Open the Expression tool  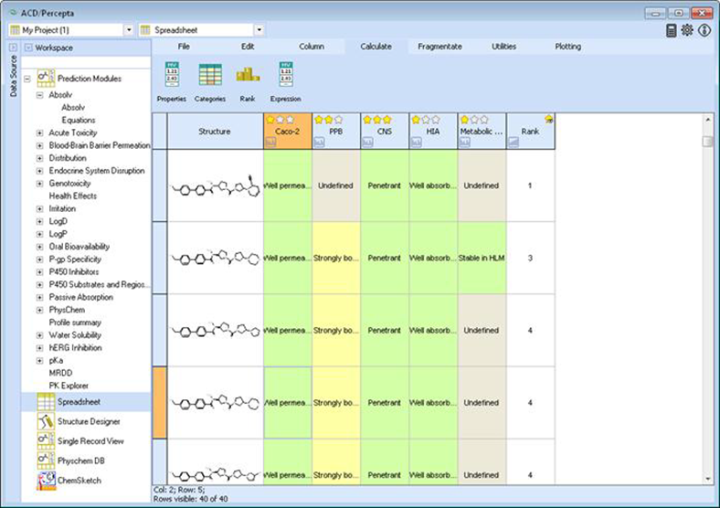point(286,81)
